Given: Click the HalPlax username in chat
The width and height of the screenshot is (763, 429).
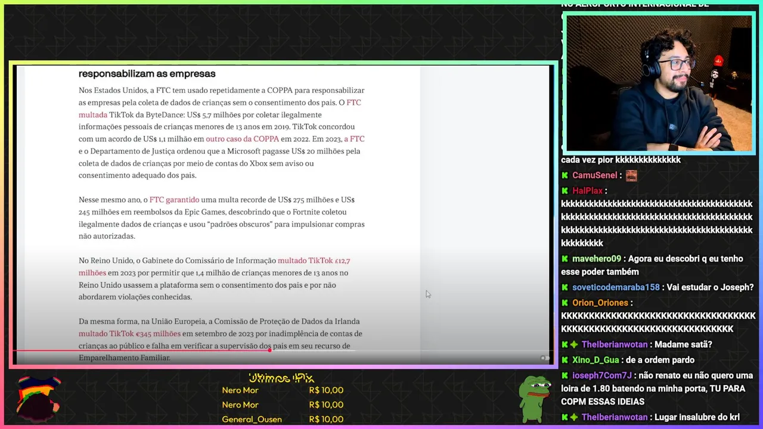Looking at the screenshot, I should coord(587,191).
